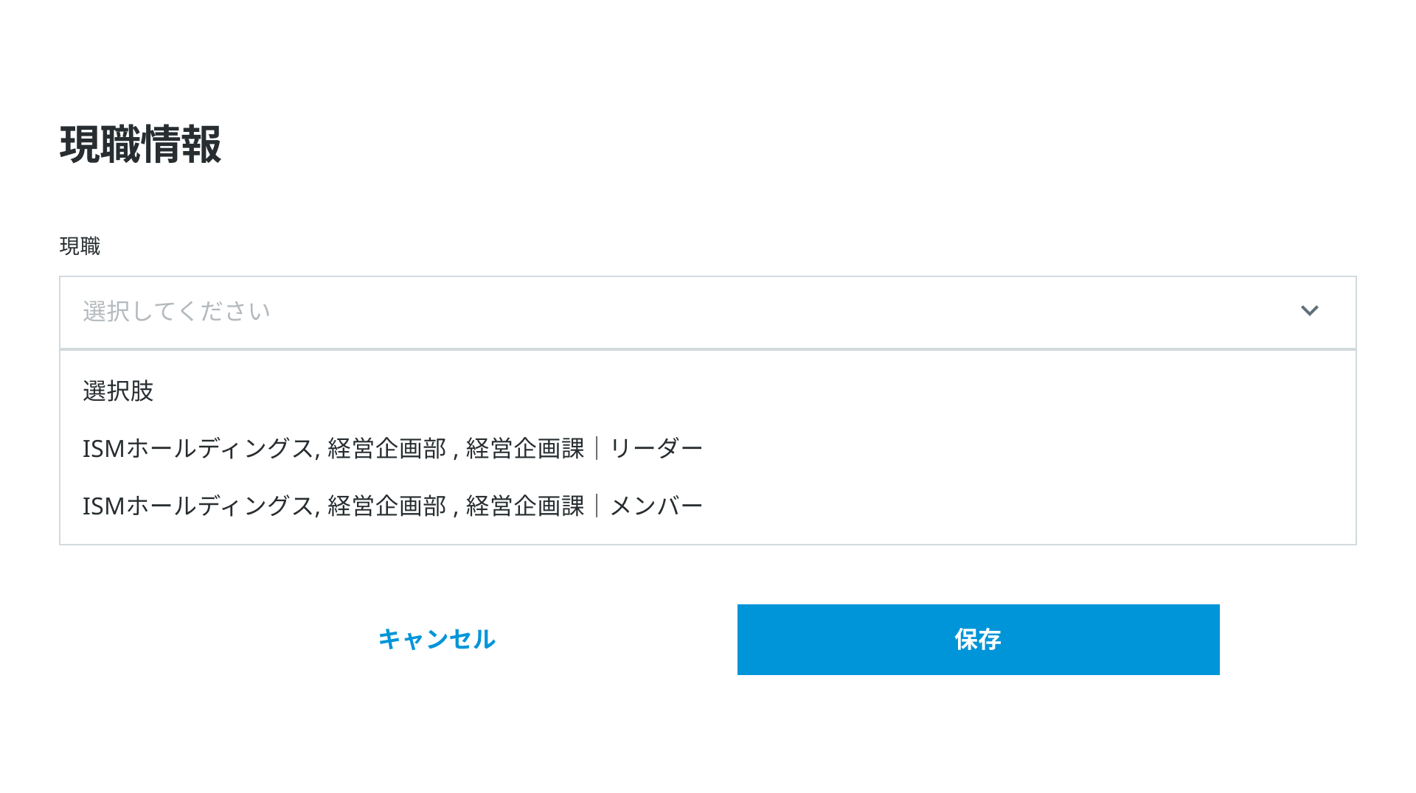
Task: Pick the リーダー role entry from list
Action: pyautogui.click(x=708, y=448)
